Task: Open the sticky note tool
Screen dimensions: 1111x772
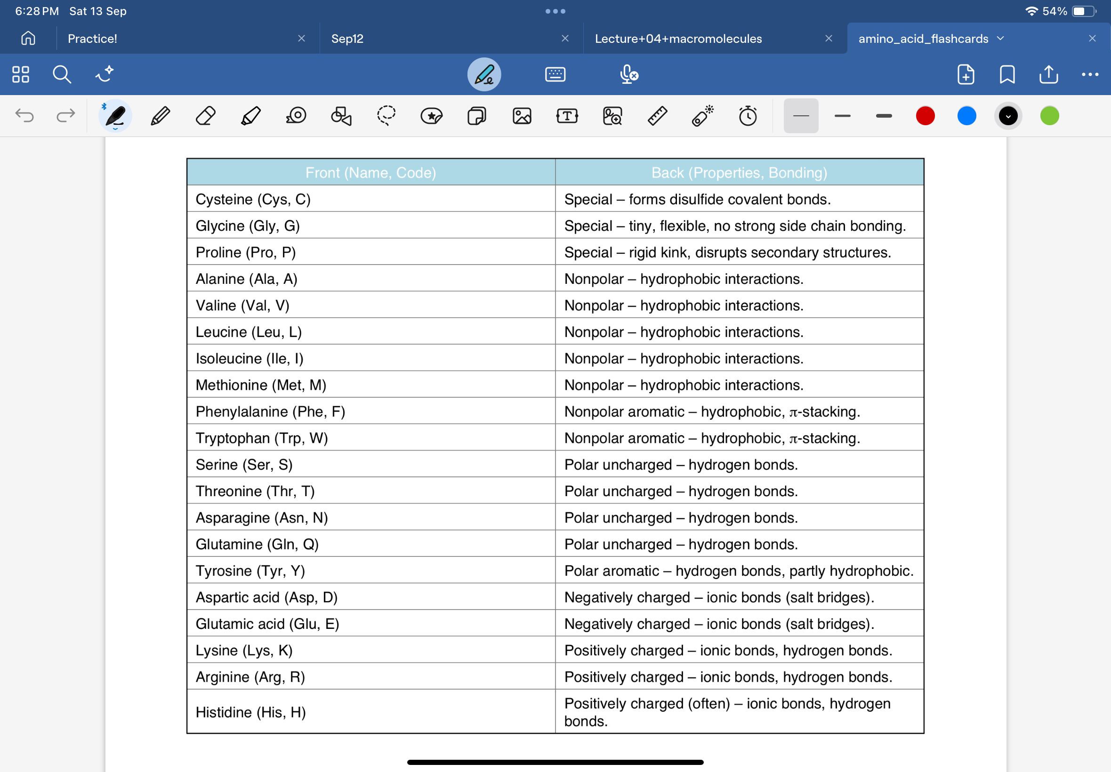Action: coord(476,116)
